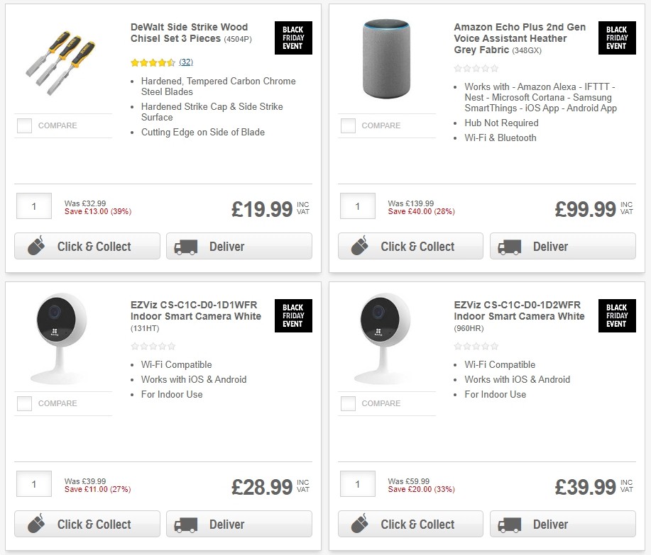Image resolution: width=651 pixels, height=555 pixels.
Task: Click the quantity field for the Echo Plus
Action: [x=357, y=206]
